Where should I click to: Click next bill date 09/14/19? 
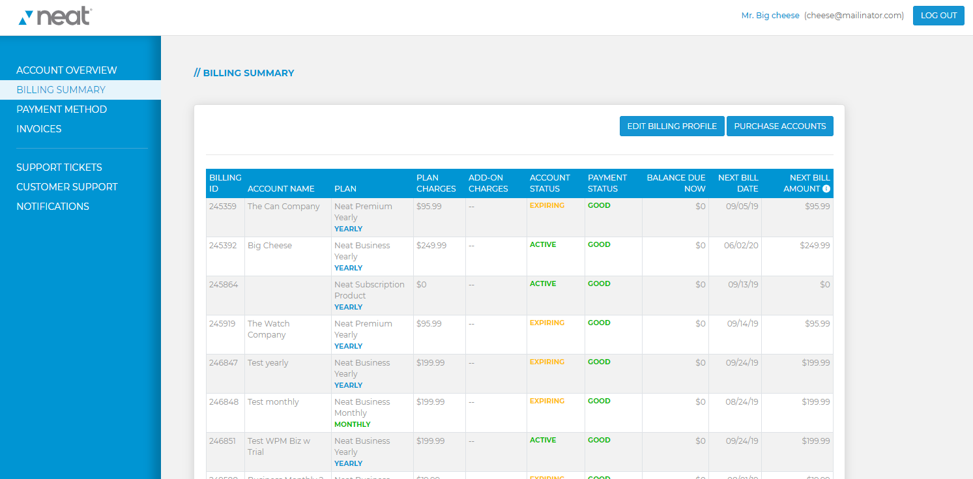[x=743, y=324]
